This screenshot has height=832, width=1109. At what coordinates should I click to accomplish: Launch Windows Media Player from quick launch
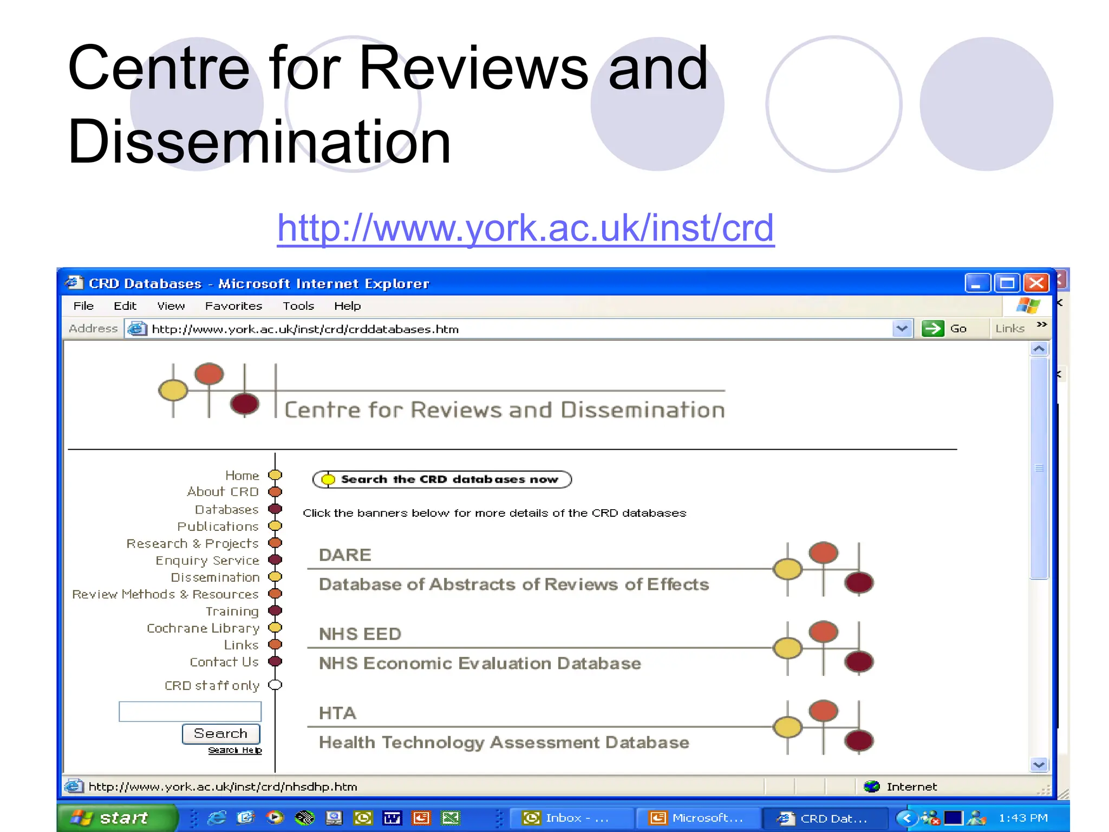coord(275,817)
